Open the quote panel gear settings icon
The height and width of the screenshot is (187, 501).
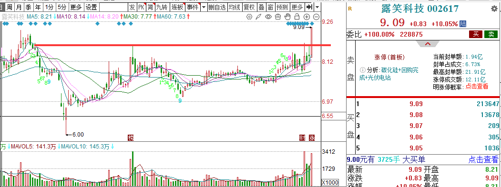(494, 9)
